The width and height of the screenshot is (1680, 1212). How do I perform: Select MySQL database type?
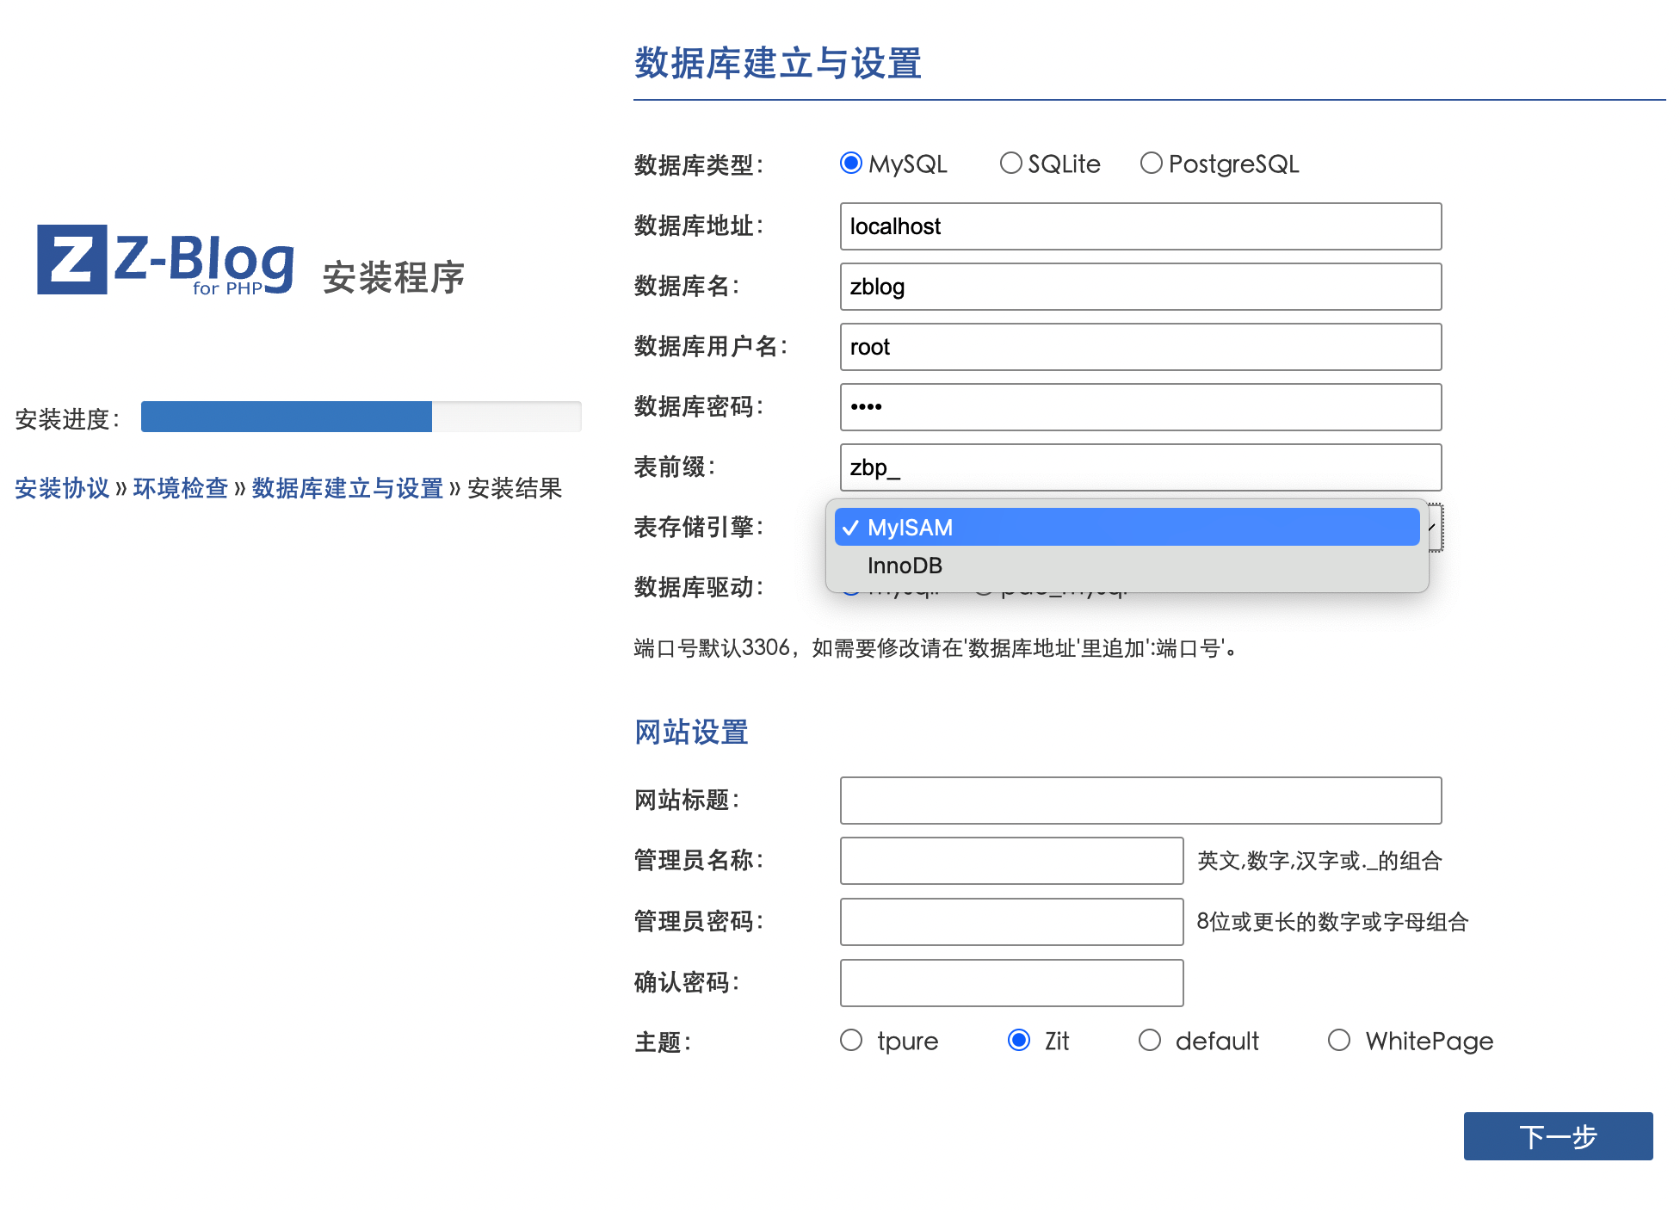[x=851, y=163]
